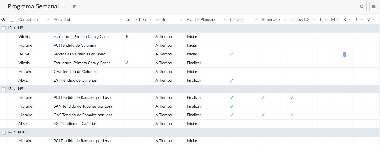Click the trash delete icon
380x145 pixels.
pos(74,6)
